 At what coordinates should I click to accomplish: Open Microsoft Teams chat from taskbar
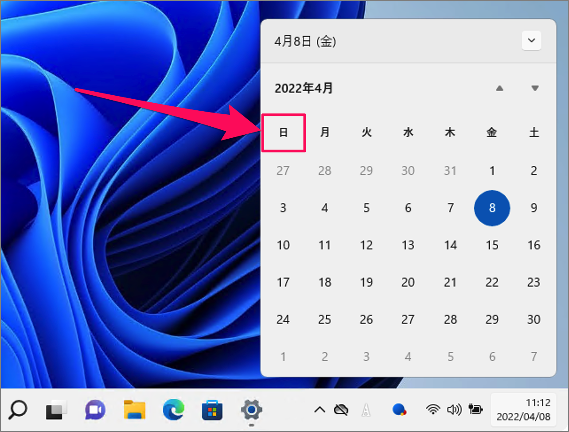(94, 410)
